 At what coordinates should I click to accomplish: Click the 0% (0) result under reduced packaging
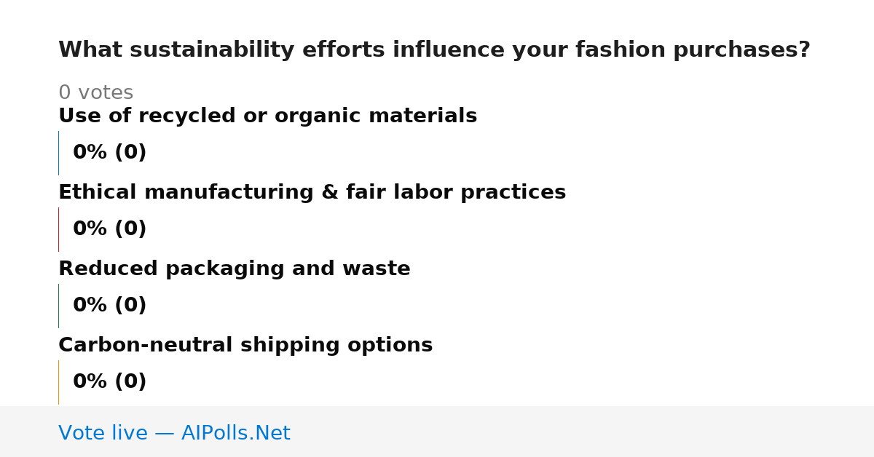109,306
